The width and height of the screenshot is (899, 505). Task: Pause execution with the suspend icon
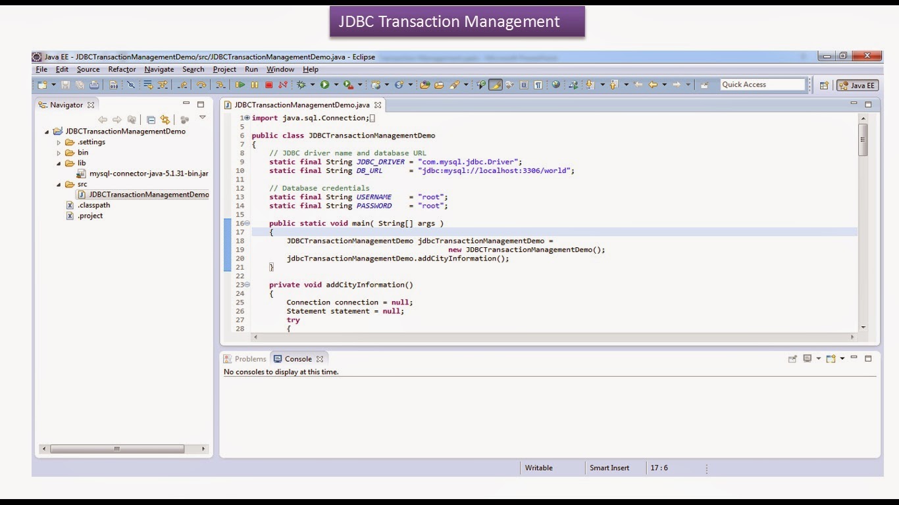pyautogui.click(x=254, y=84)
